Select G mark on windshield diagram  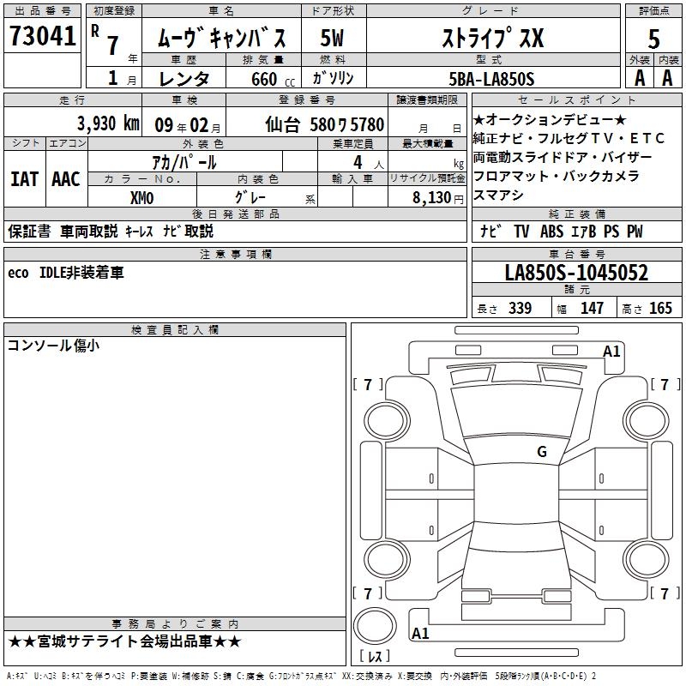pos(542,452)
